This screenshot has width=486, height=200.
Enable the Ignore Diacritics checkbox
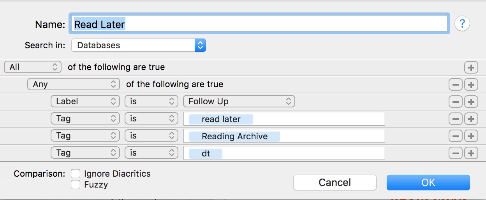(76, 174)
